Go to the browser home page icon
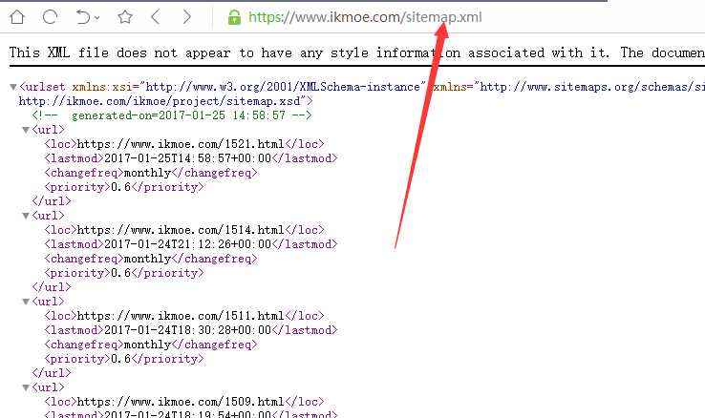The image size is (705, 418). coord(17,17)
